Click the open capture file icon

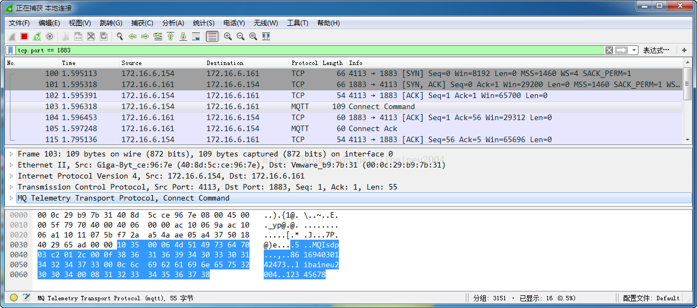[x=66, y=36]
